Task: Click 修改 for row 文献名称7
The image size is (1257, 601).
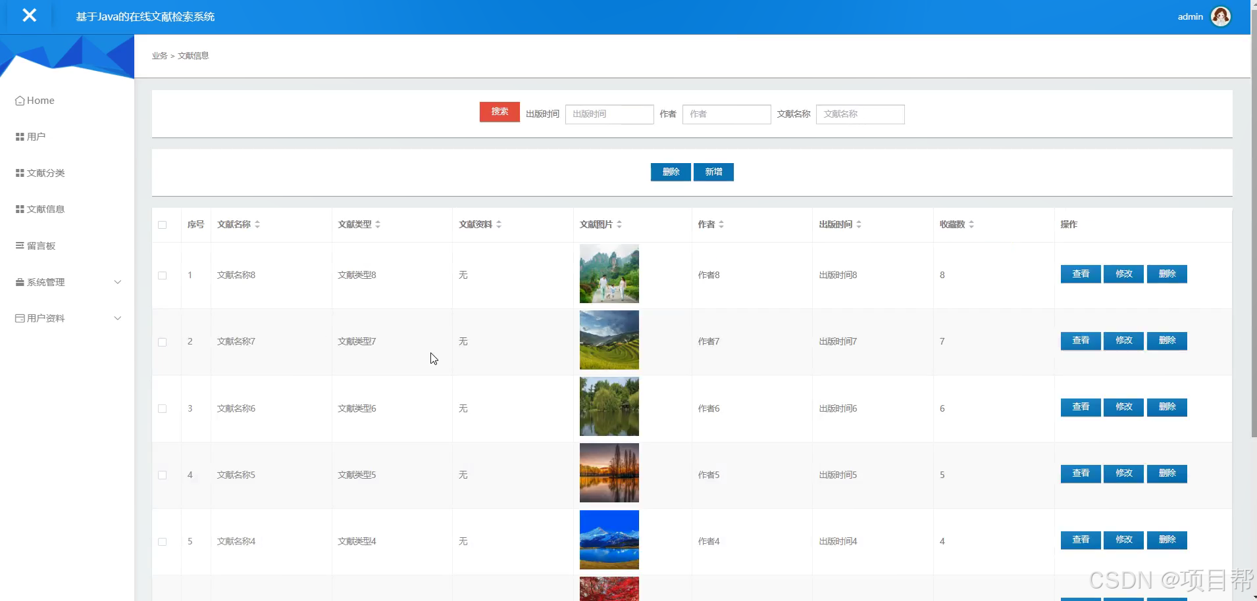Action: click(1123, 340)
